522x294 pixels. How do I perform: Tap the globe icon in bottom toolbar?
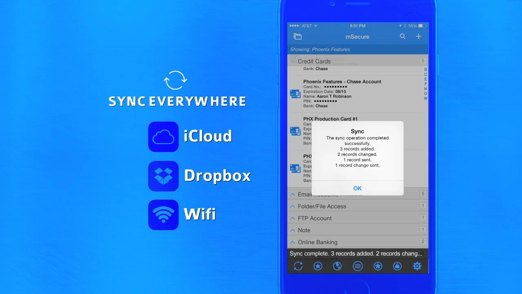337,266
